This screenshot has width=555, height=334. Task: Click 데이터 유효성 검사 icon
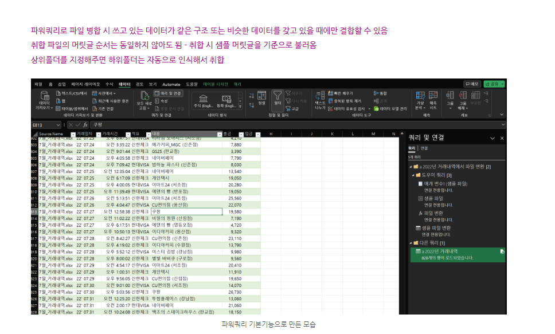[330, 109]
